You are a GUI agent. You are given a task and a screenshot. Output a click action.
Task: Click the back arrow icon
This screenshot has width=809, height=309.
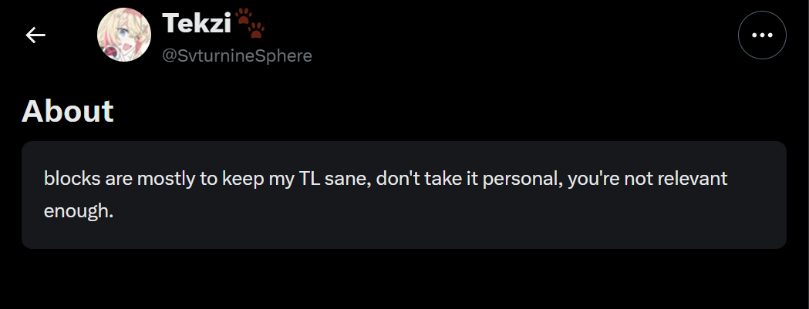click(35, 35)
